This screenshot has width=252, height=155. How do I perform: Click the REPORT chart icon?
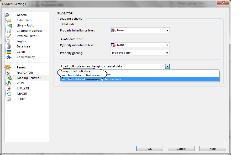[9, 94]
